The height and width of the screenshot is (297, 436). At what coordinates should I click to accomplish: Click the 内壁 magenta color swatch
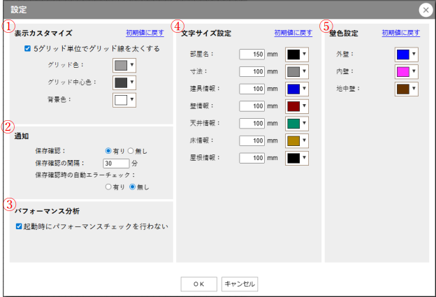click(402, 71)
